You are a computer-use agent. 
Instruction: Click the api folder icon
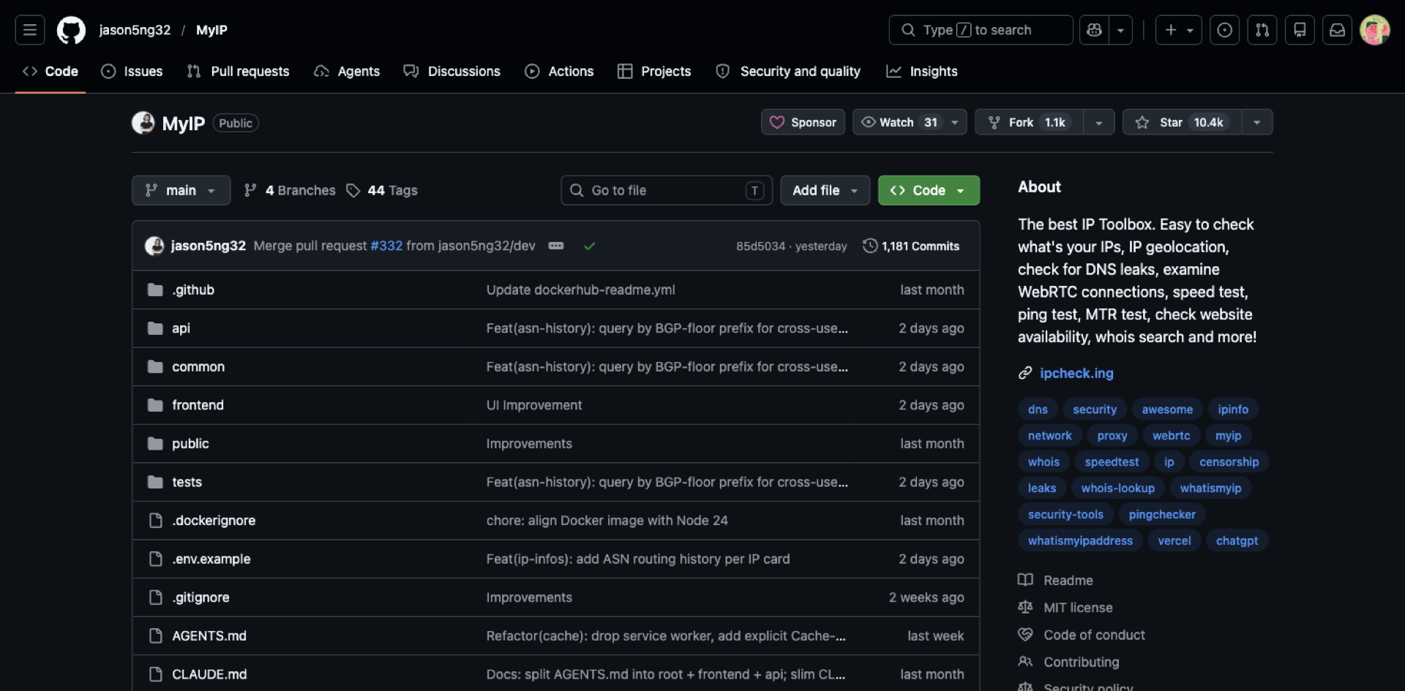pyautogui.click(x=155, y=328)
